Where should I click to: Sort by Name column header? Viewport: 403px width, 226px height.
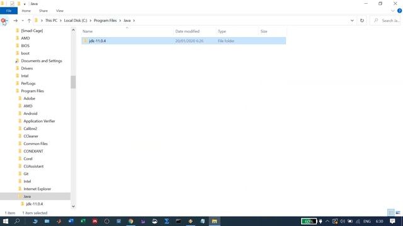[x=88, y=31]
